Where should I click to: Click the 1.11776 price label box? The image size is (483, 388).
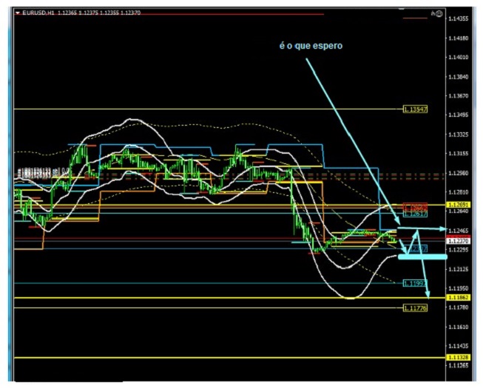point(415,307)
